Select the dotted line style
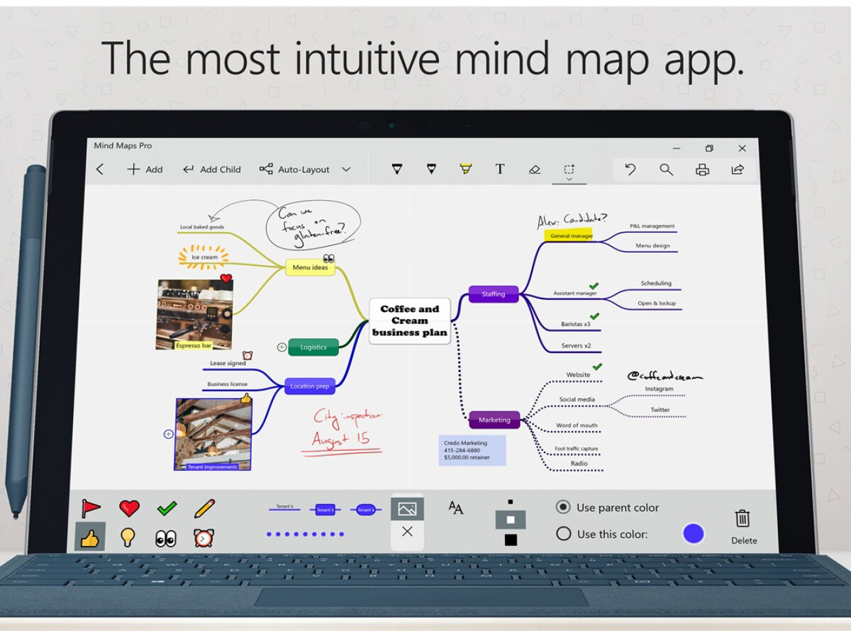The width and height of the screenshot is (851, 638). [306, 534]
